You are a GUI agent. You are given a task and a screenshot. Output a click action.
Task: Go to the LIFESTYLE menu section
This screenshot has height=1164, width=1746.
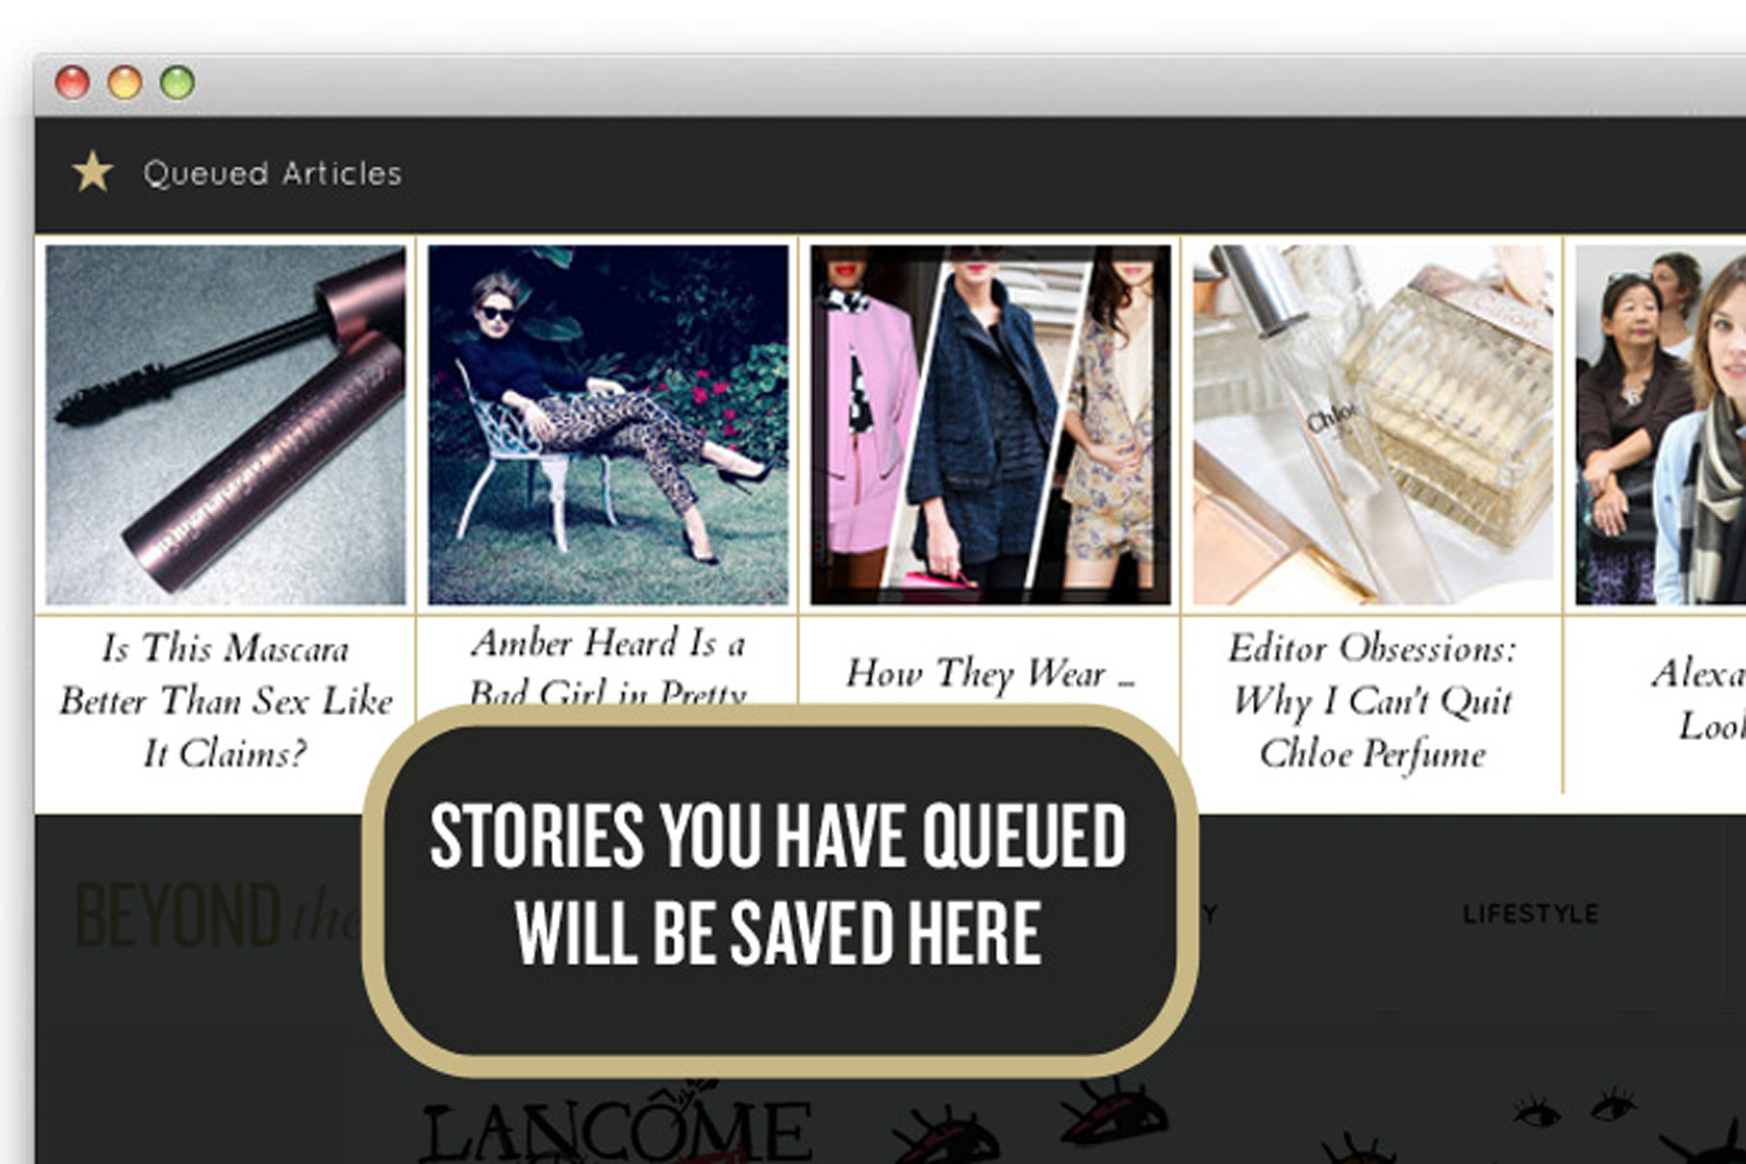point(1530,914)
